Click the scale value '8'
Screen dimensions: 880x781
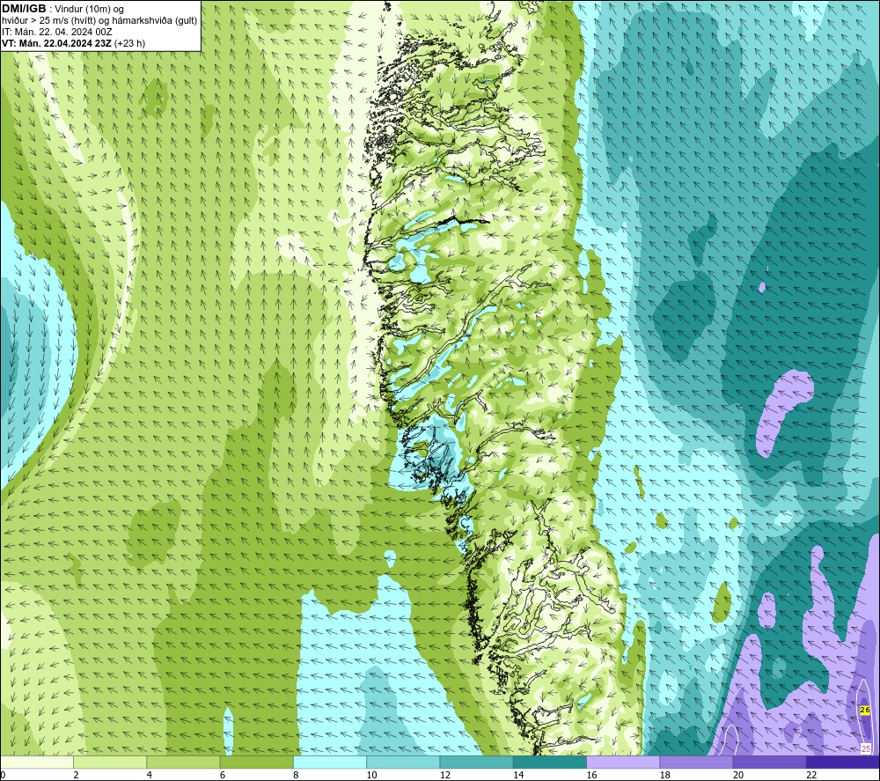296,775
